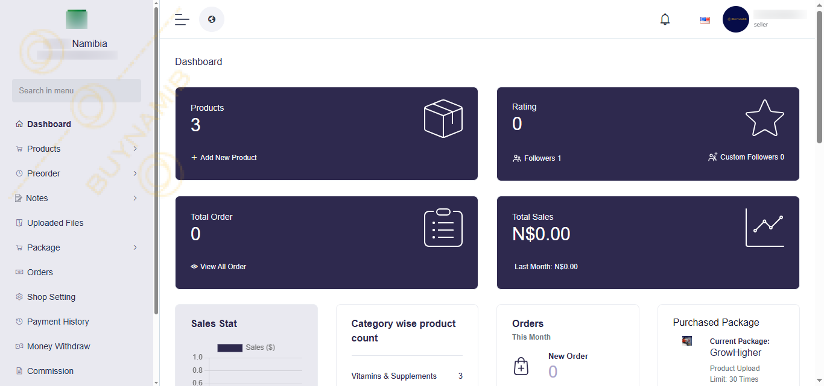Open the notifications bell
Viewport: 824px width, 386px height.
(x=665, y=19)
